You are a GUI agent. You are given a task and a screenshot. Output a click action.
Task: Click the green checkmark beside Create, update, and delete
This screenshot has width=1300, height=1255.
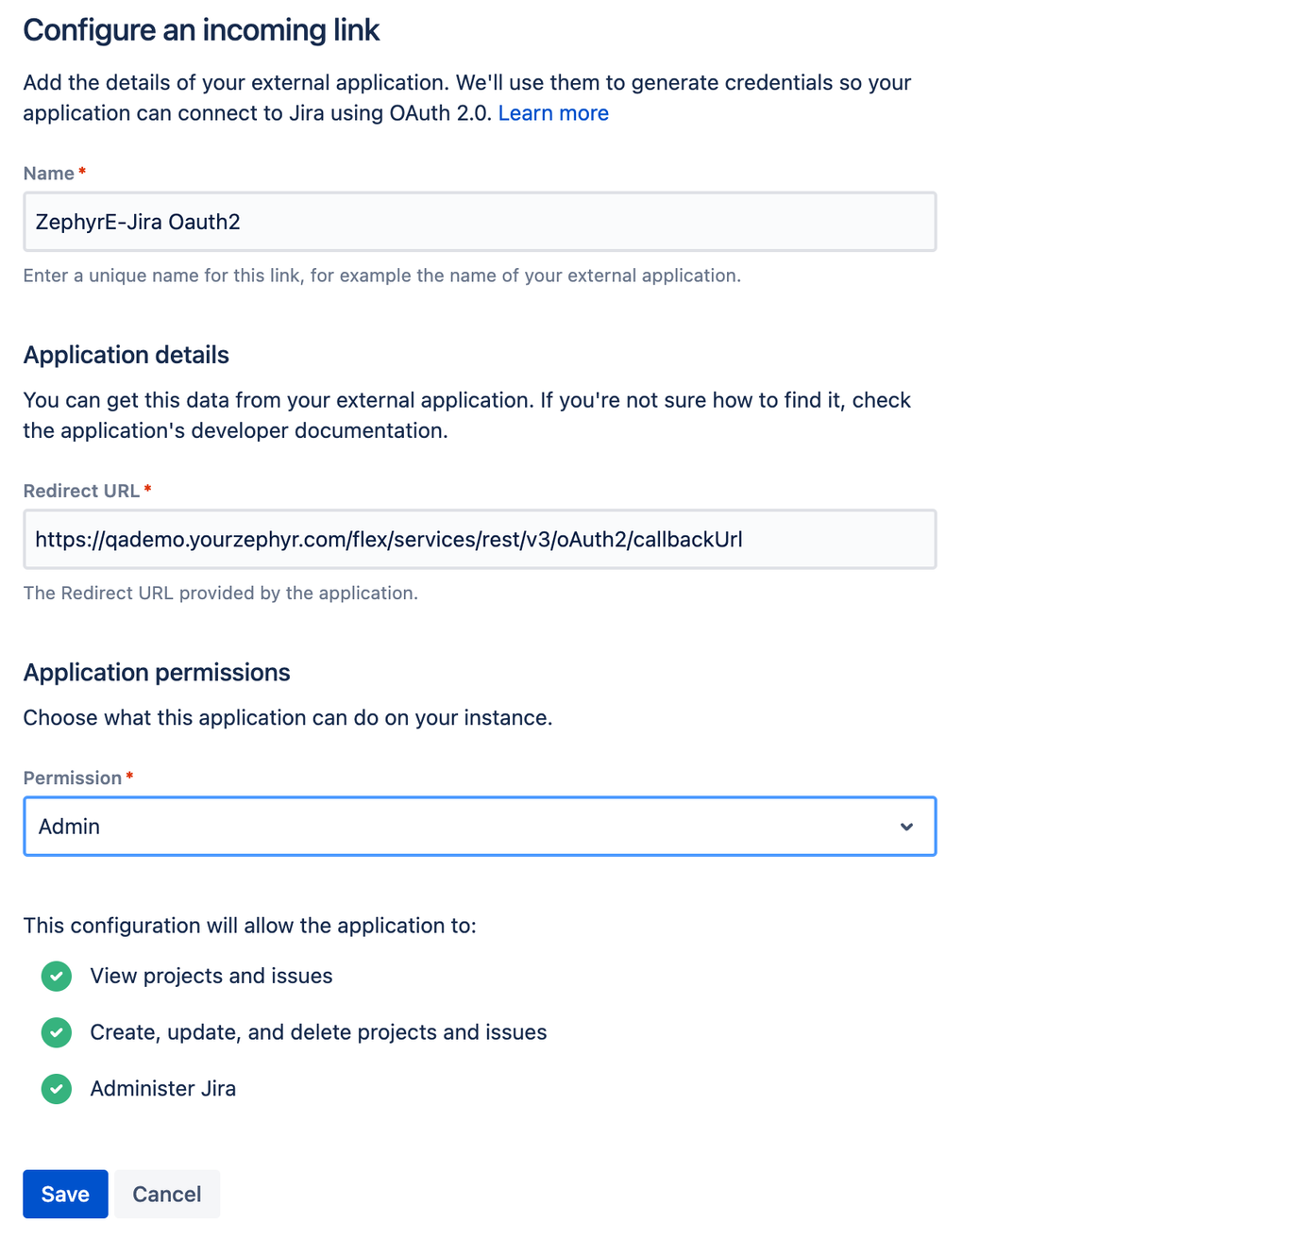pos(57,1032)
